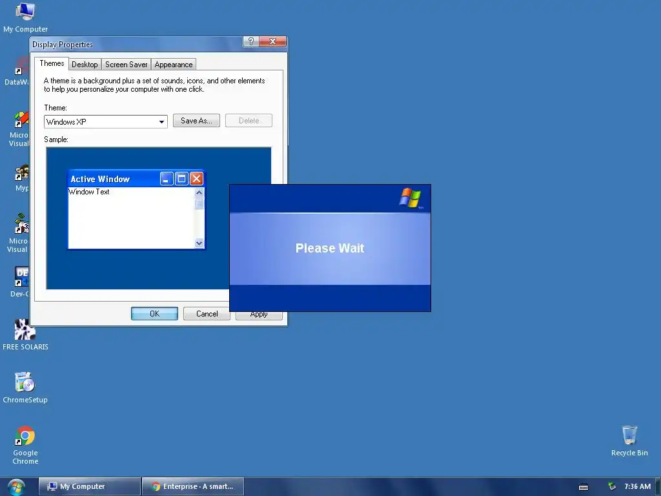Viewport: 661px width, 496px height.
Task: Click the Windows flag logo on splash
Action: tap(411, 198)
